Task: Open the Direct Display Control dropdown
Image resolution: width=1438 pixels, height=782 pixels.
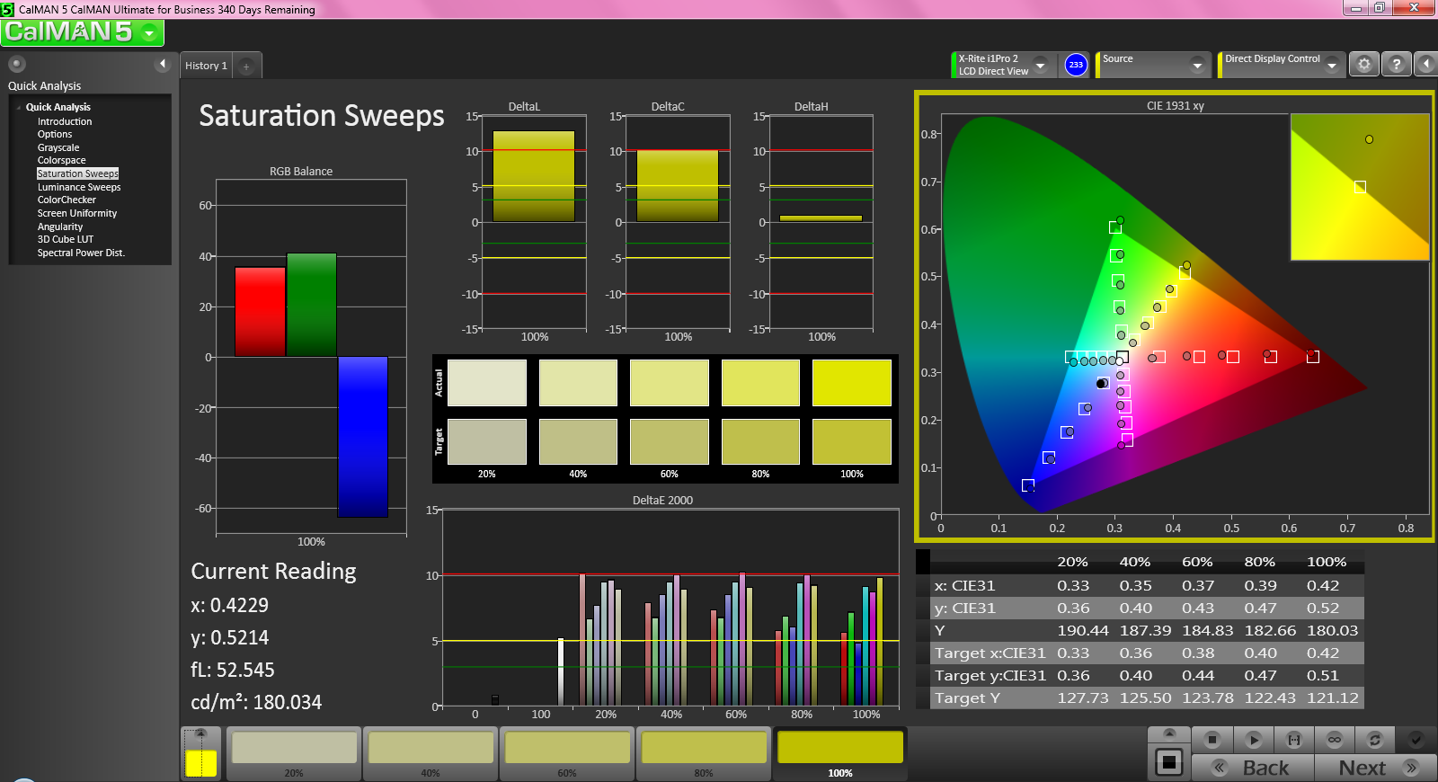Action: pos(1332,65)
